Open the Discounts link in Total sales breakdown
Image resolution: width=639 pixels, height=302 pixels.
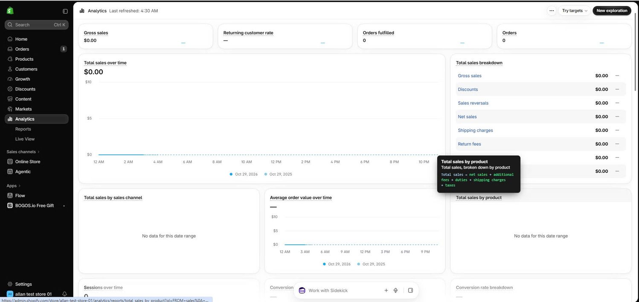[x=468, y=90]
